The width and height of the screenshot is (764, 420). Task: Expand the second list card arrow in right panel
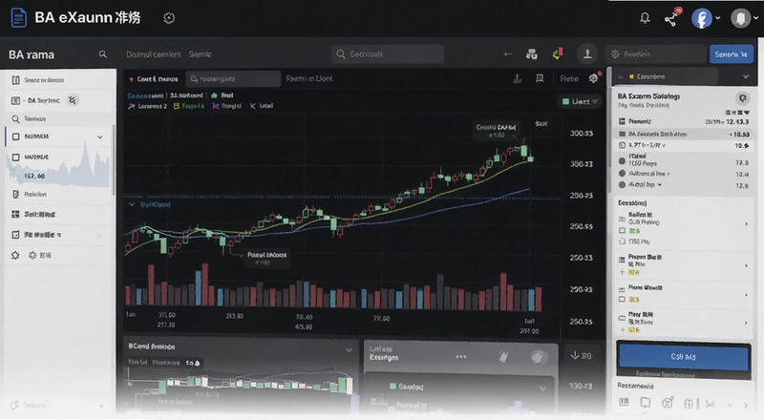(x=746, y=266)
